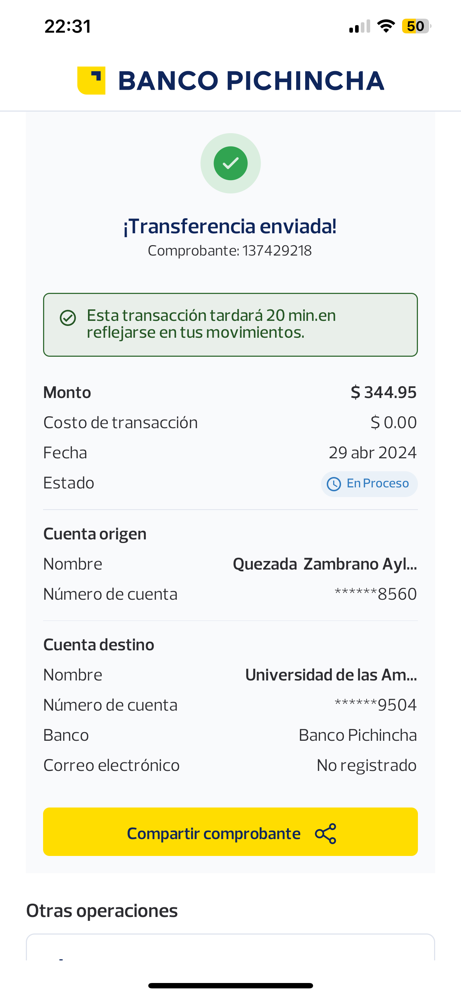The image size is (461, 997).
Task: Tap the En Proceso status badge
Action: click(369, 484)
